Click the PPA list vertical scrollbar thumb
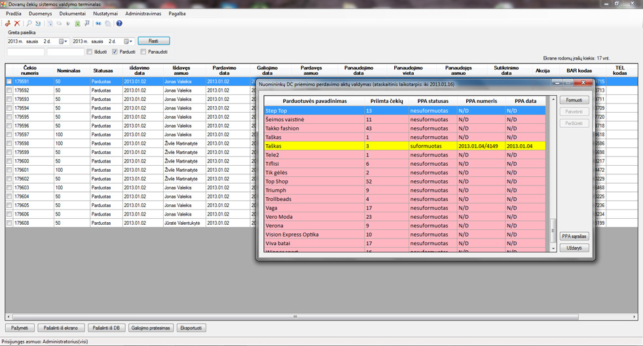The width and height of the screenshot is (643, 346). click(553, 230)
